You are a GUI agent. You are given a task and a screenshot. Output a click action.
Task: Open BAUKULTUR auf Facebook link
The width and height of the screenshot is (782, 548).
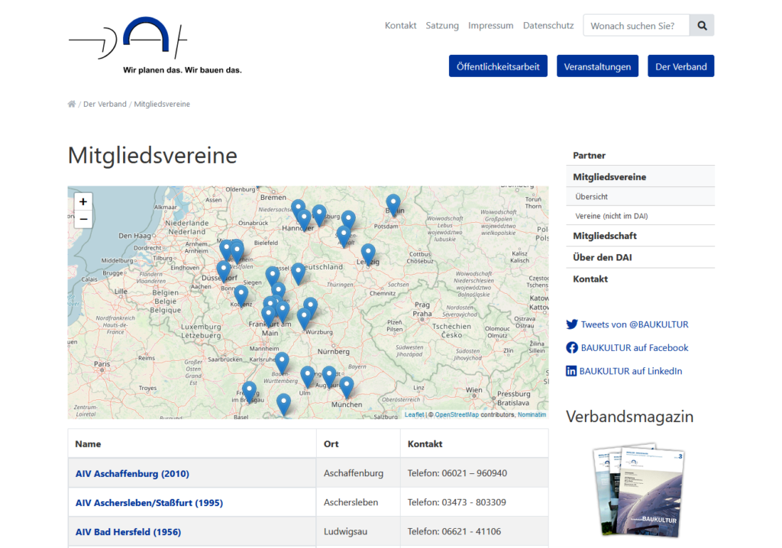click(635, 347)
